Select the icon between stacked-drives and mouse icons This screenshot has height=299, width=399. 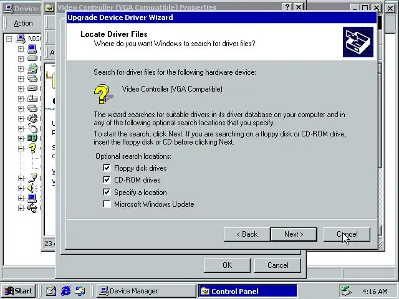[x=32, y=118]
